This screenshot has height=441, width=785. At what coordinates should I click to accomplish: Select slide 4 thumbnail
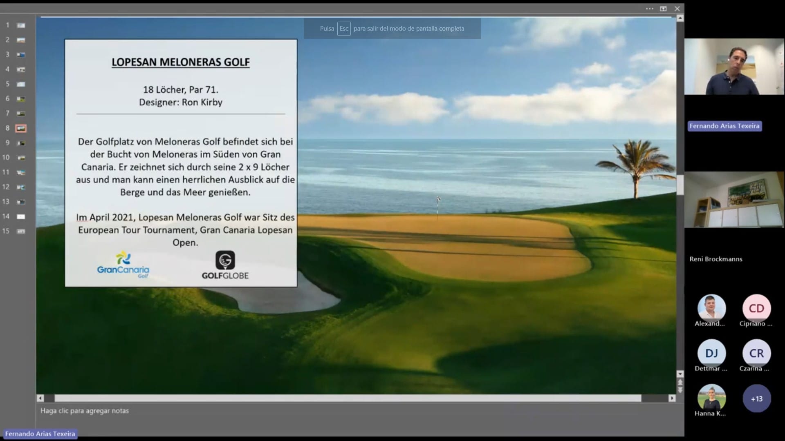tap(21, 69)
